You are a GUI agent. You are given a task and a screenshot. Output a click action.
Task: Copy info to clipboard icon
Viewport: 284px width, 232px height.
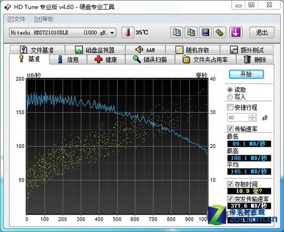[x=177, y=32]
